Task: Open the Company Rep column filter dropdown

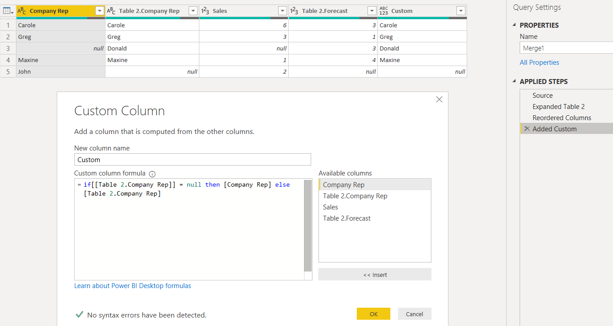Action: click(x=100, y=11)
